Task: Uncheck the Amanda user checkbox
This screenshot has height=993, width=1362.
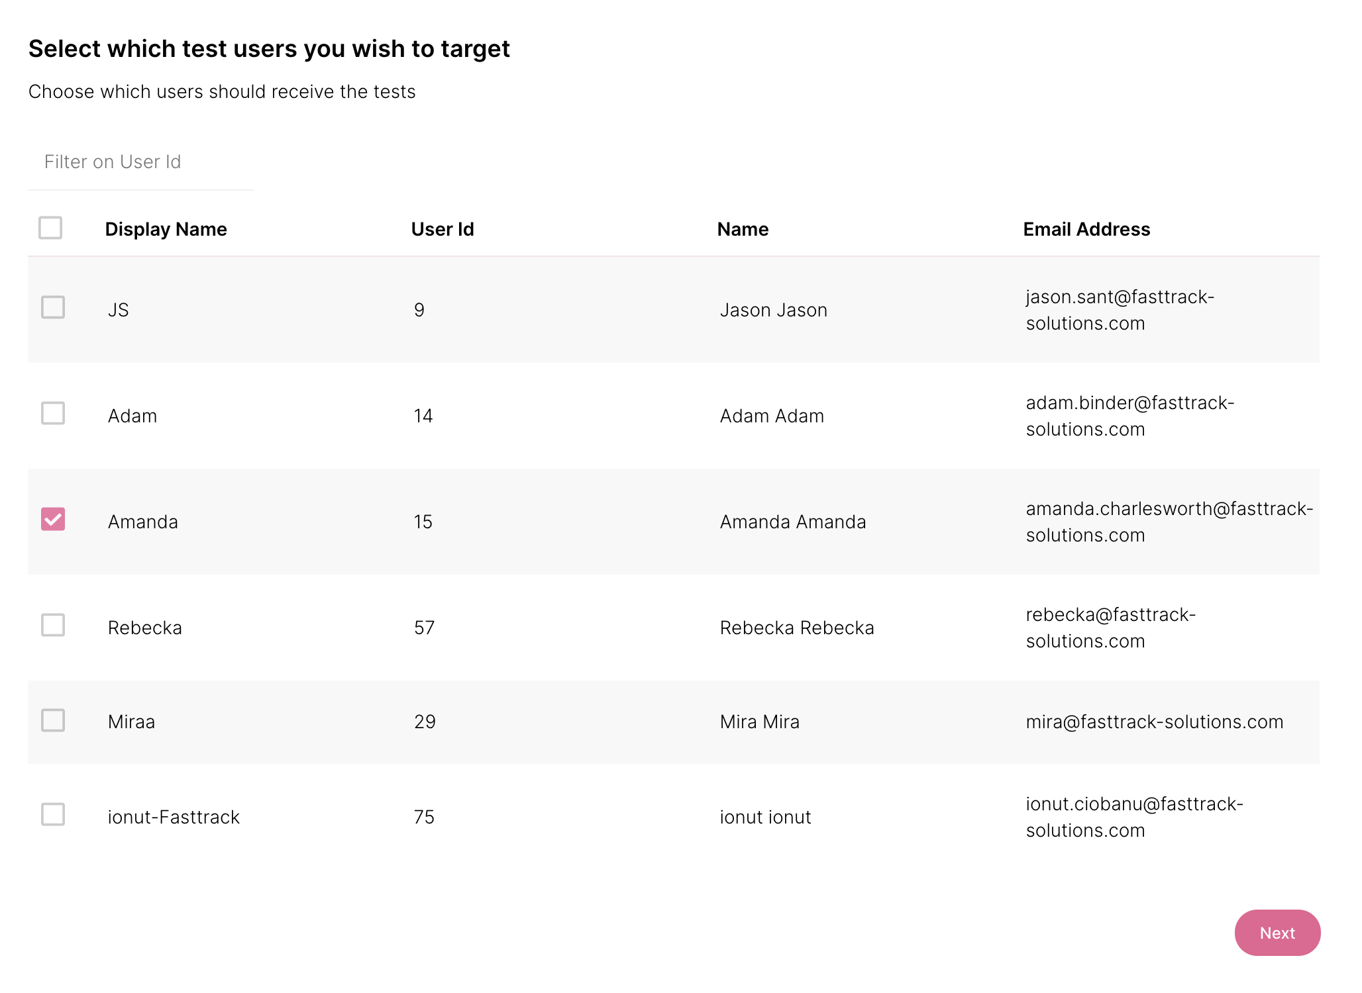Action: (53, 519)
